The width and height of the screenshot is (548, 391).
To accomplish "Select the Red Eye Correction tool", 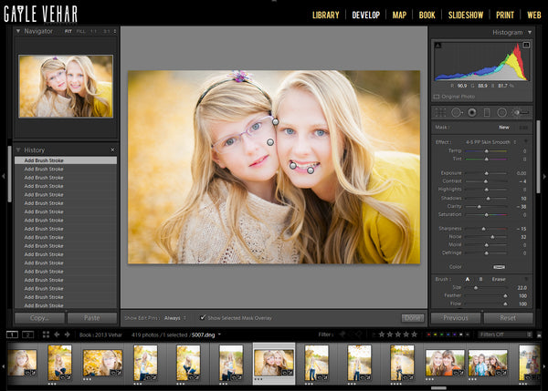I will (471, 112).
